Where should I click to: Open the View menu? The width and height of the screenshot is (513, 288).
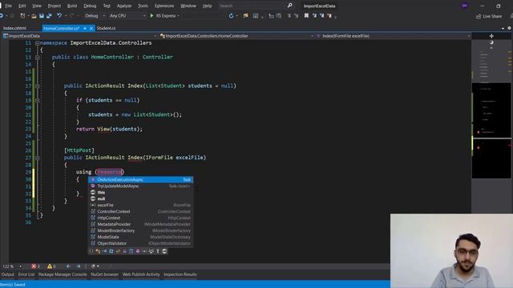point(37,6)
